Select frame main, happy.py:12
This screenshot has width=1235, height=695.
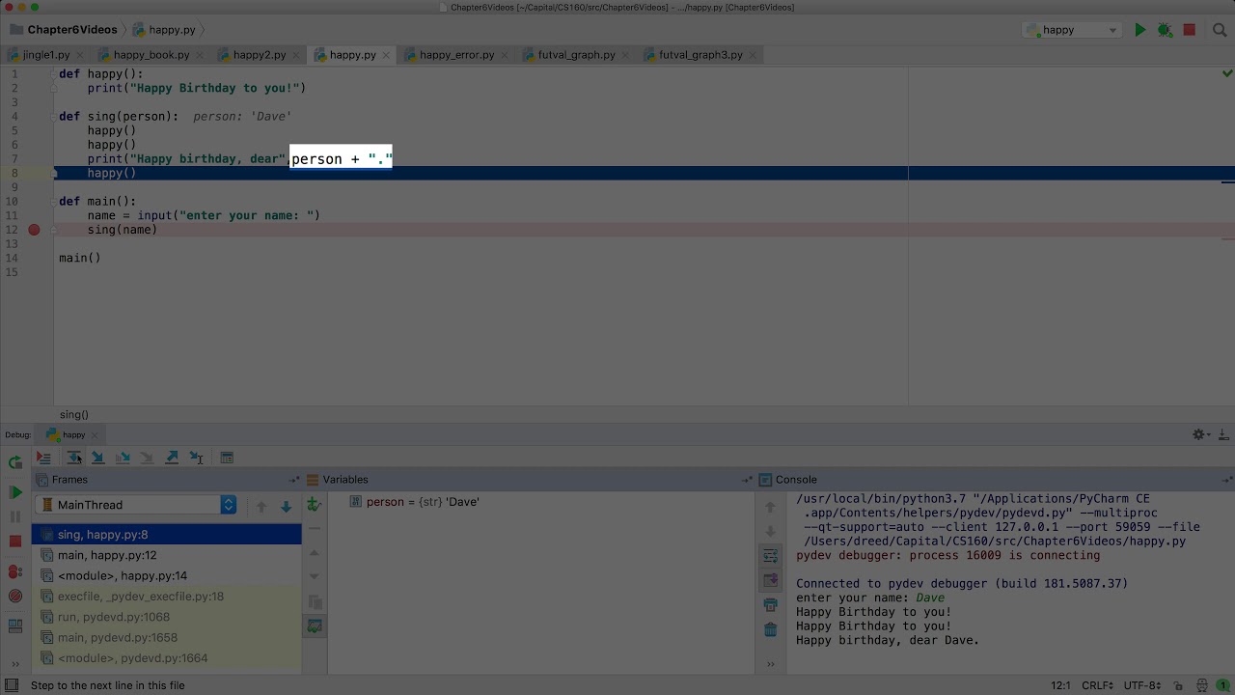[167, 555]
